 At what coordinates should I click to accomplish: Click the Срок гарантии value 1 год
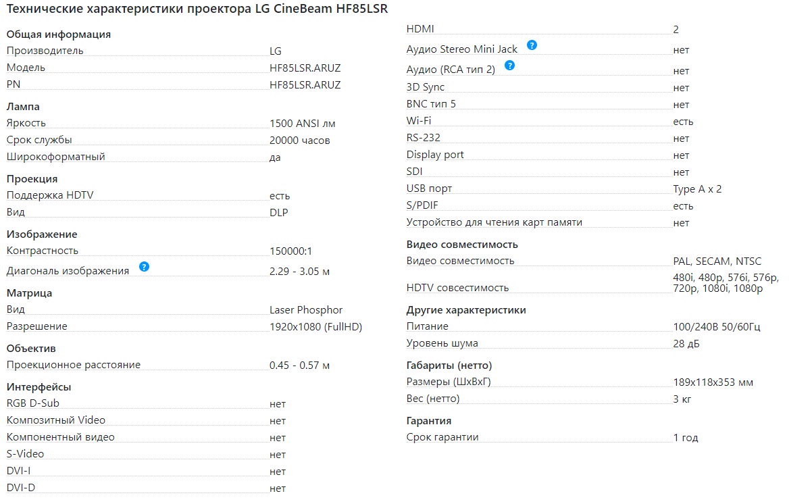pyautogui.click(x=686, y=438)
